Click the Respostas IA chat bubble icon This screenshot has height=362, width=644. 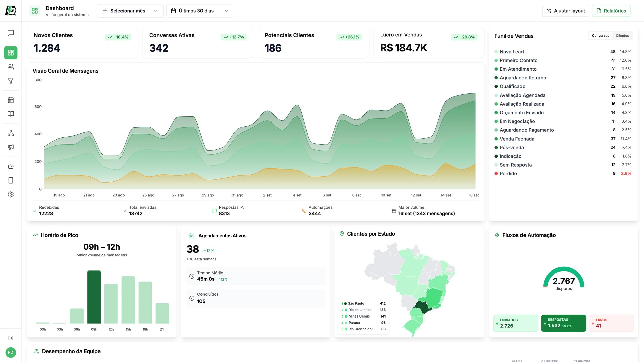(x=214, y=211)
